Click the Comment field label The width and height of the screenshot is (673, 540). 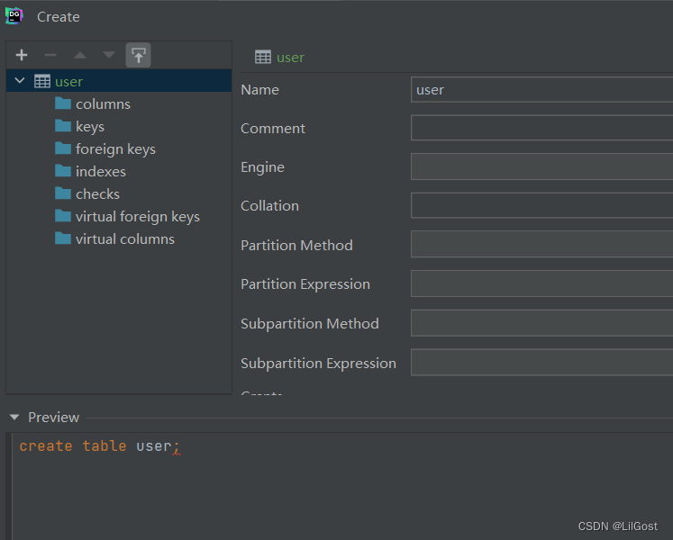coord(273,128)
